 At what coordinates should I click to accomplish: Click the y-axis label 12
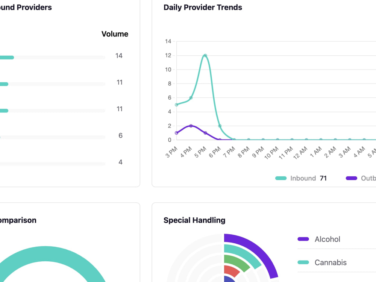(168, 55)
